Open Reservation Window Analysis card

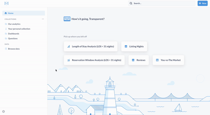click(x=94, y=60)
